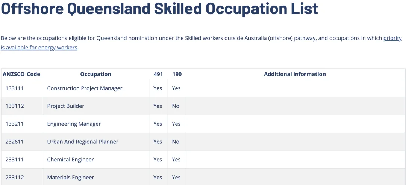The height and width of the screenshot is (185, 406).
Task: Click the 190 No value for Project Builder
Action: click(176, 106)
